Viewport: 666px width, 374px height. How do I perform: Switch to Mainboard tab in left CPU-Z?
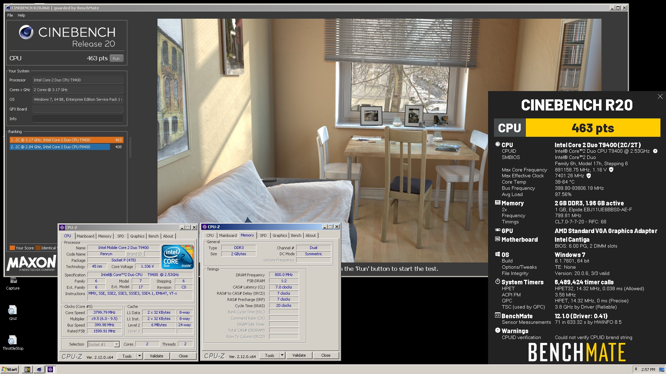[x=85, y=236]
